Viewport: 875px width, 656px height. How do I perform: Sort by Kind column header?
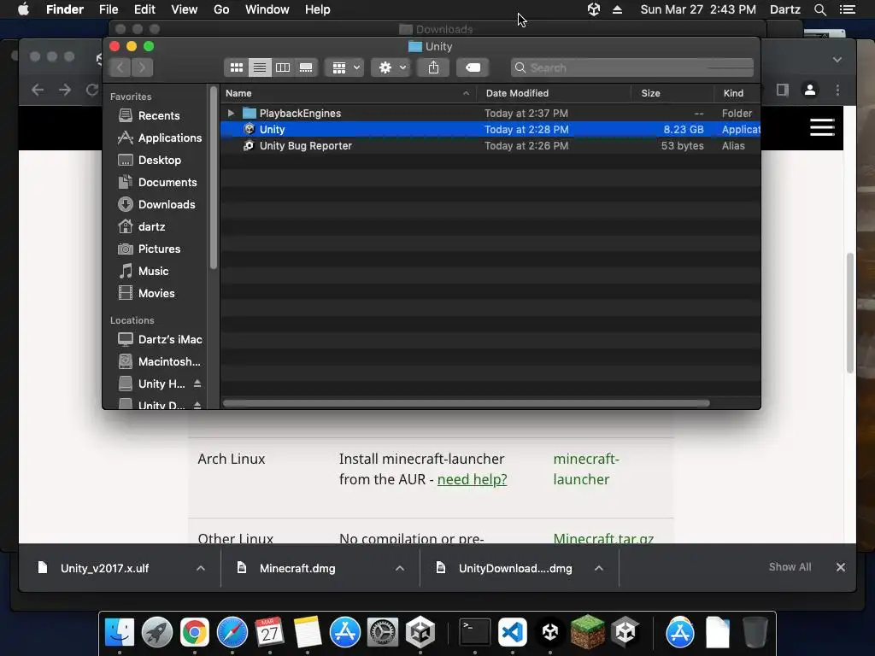click(737, 93)
